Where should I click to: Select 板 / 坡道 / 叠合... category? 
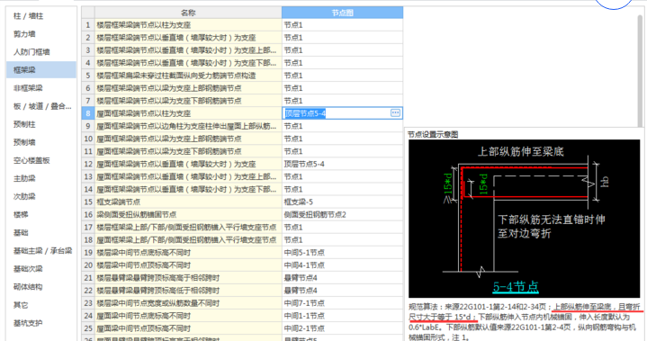click(x=41, y=106)
